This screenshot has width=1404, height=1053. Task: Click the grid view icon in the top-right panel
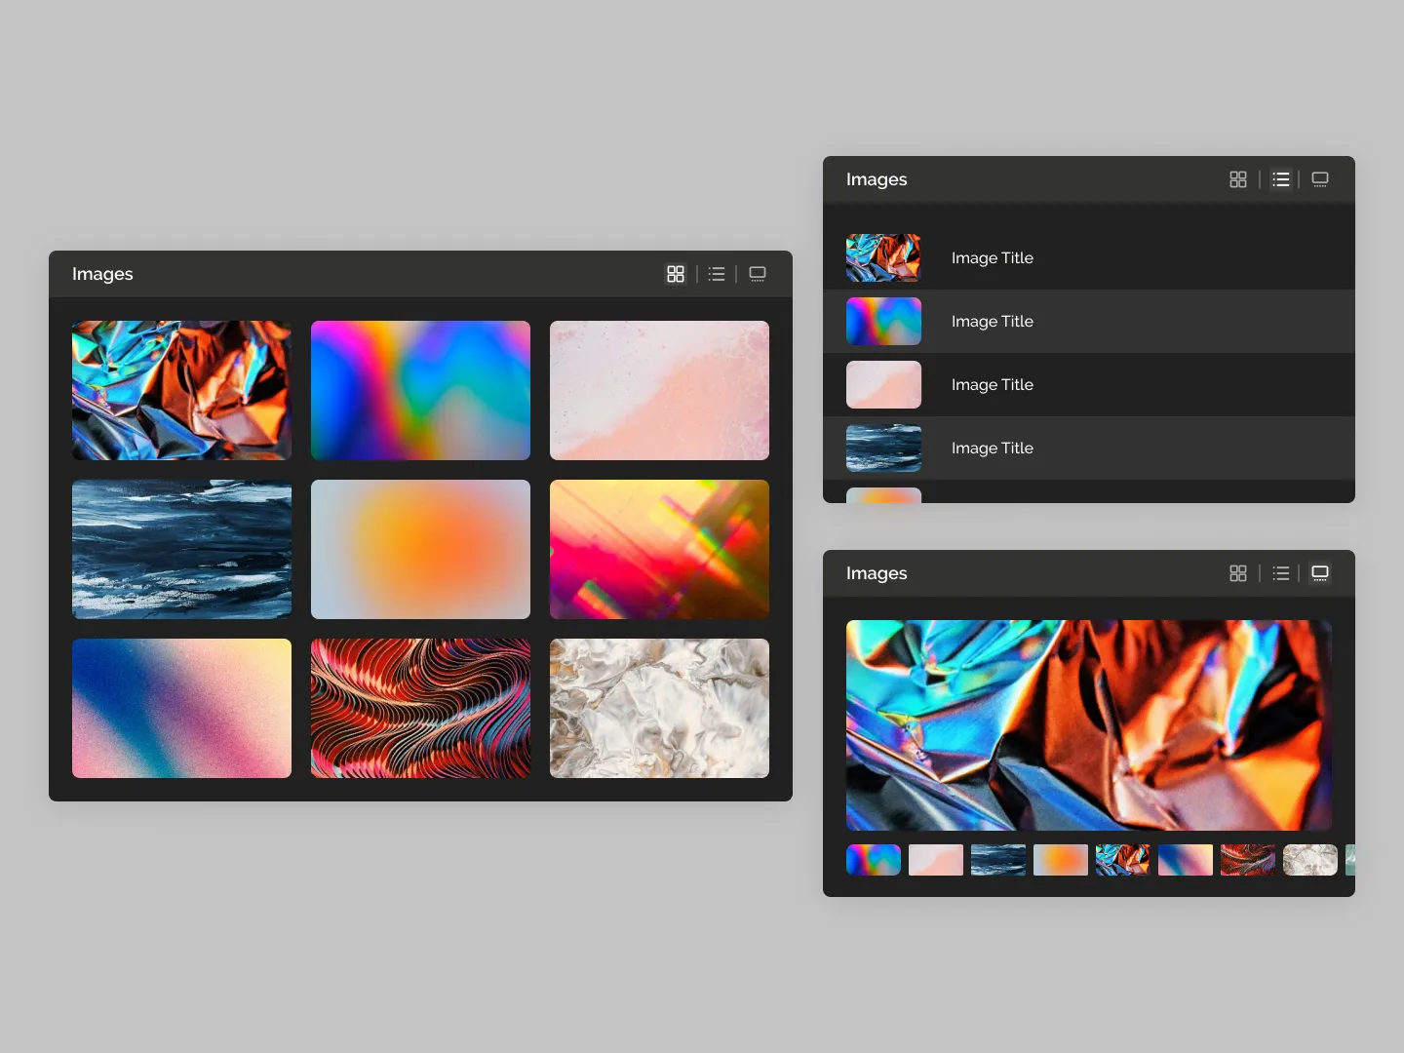click(1238, 179)
